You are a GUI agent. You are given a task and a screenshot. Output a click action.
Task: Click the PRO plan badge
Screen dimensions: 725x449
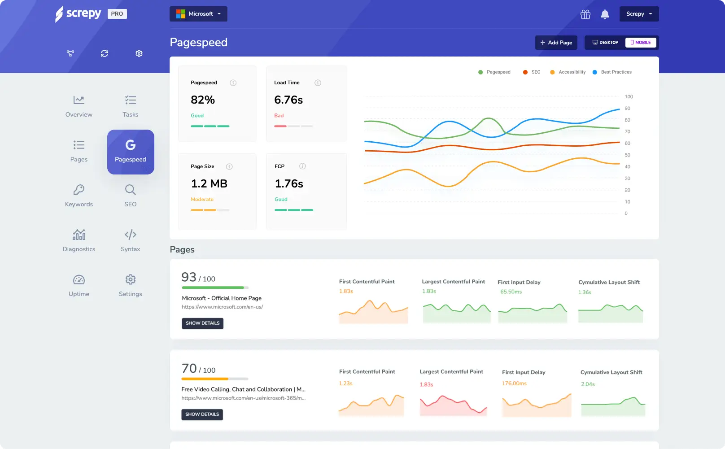click(117, 14)
